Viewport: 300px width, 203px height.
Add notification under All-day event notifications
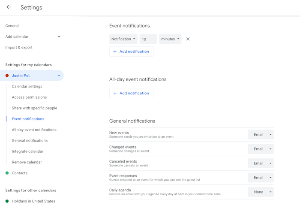tap(131, 93)
